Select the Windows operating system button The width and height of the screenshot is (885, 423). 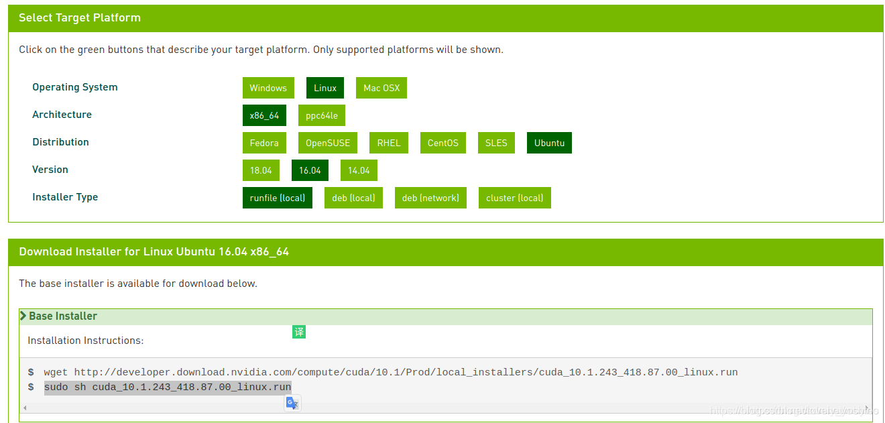click(268, 88)
